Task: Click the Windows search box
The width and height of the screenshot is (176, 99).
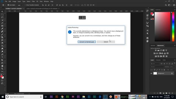Action: 24,97
